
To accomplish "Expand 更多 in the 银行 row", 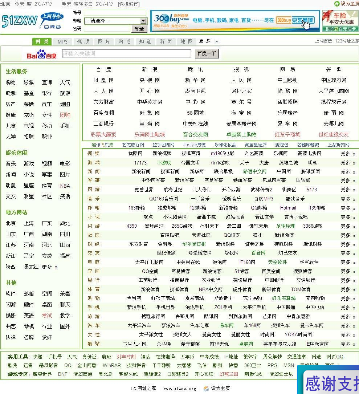I will click(348, 280).
